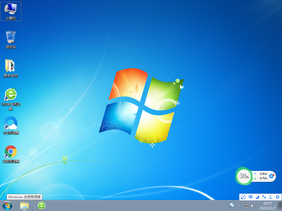Select the 回收站 recycle bin icon
Screen dimensions: 282x211
click(11, 39)
